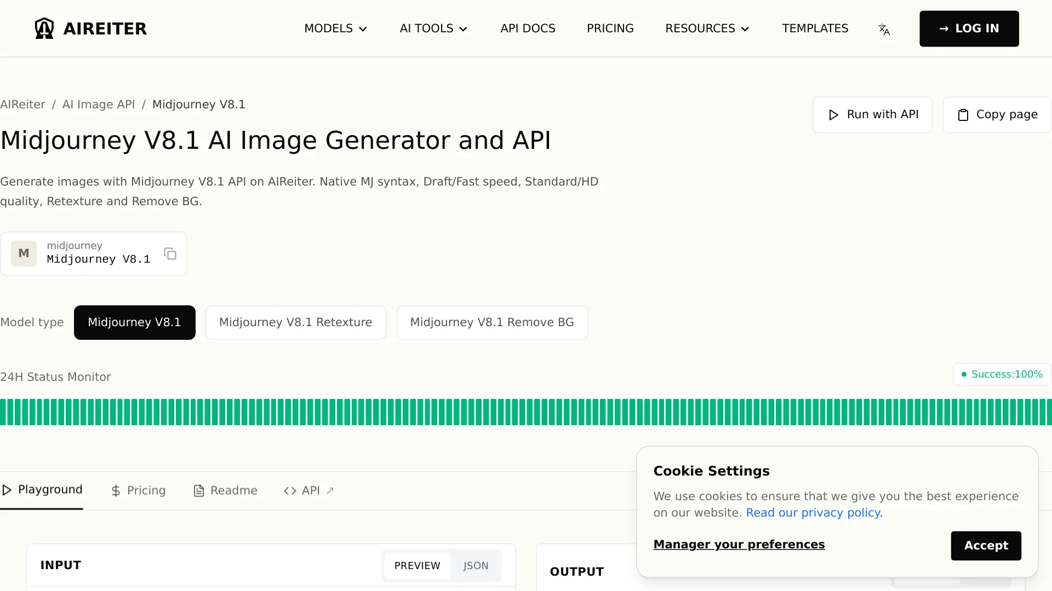Click the play icon in Run with API
Image resolution: width=1052 pixels, height=591 pixels.
point(833,115)
